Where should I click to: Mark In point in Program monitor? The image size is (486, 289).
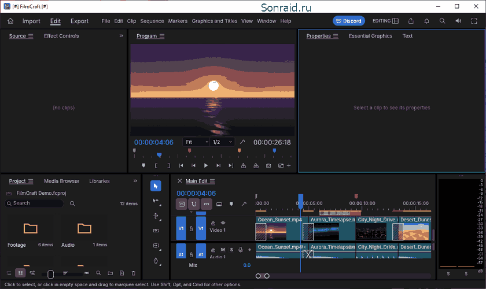[x=156, y=166]
